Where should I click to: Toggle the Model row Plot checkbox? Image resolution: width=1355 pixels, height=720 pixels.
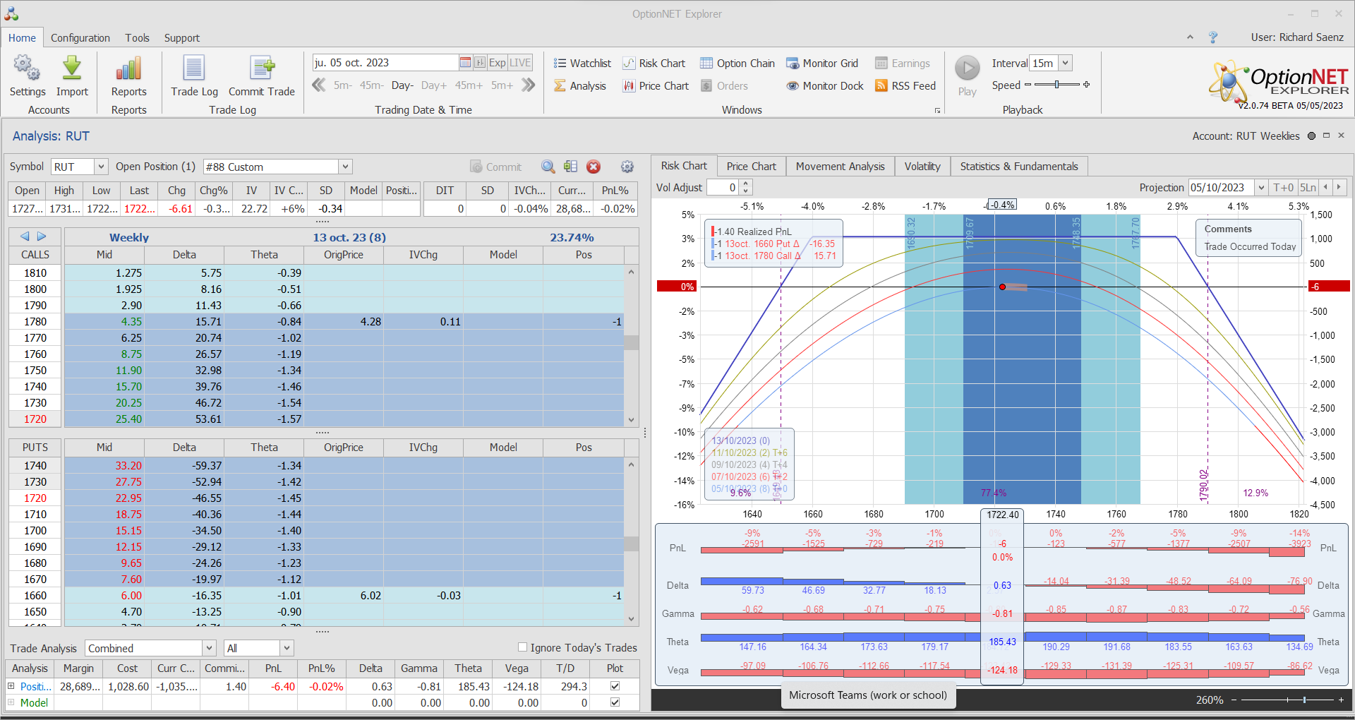tap(615, 702)
